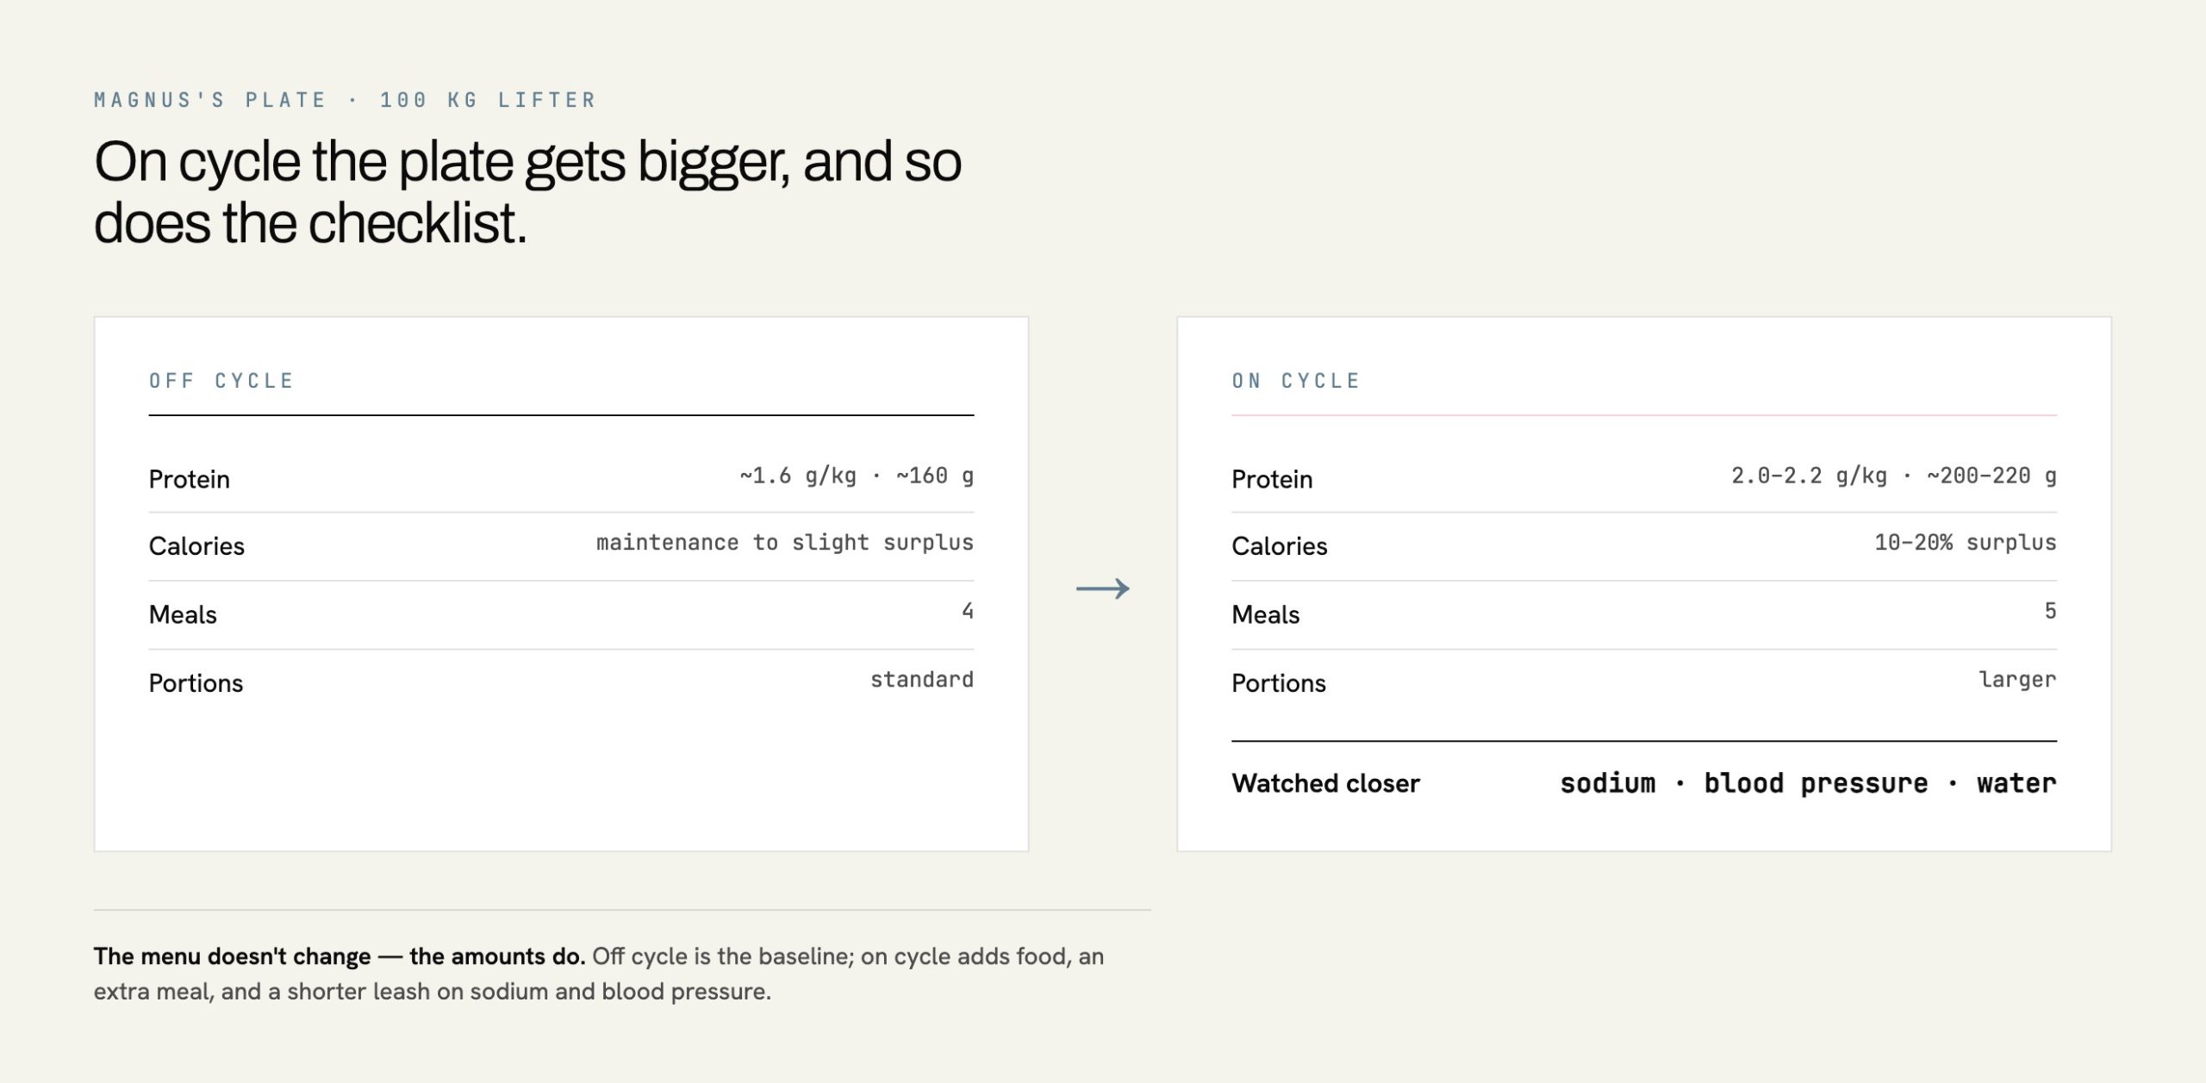Click the 10–20% surplus value

point(1966,543)
